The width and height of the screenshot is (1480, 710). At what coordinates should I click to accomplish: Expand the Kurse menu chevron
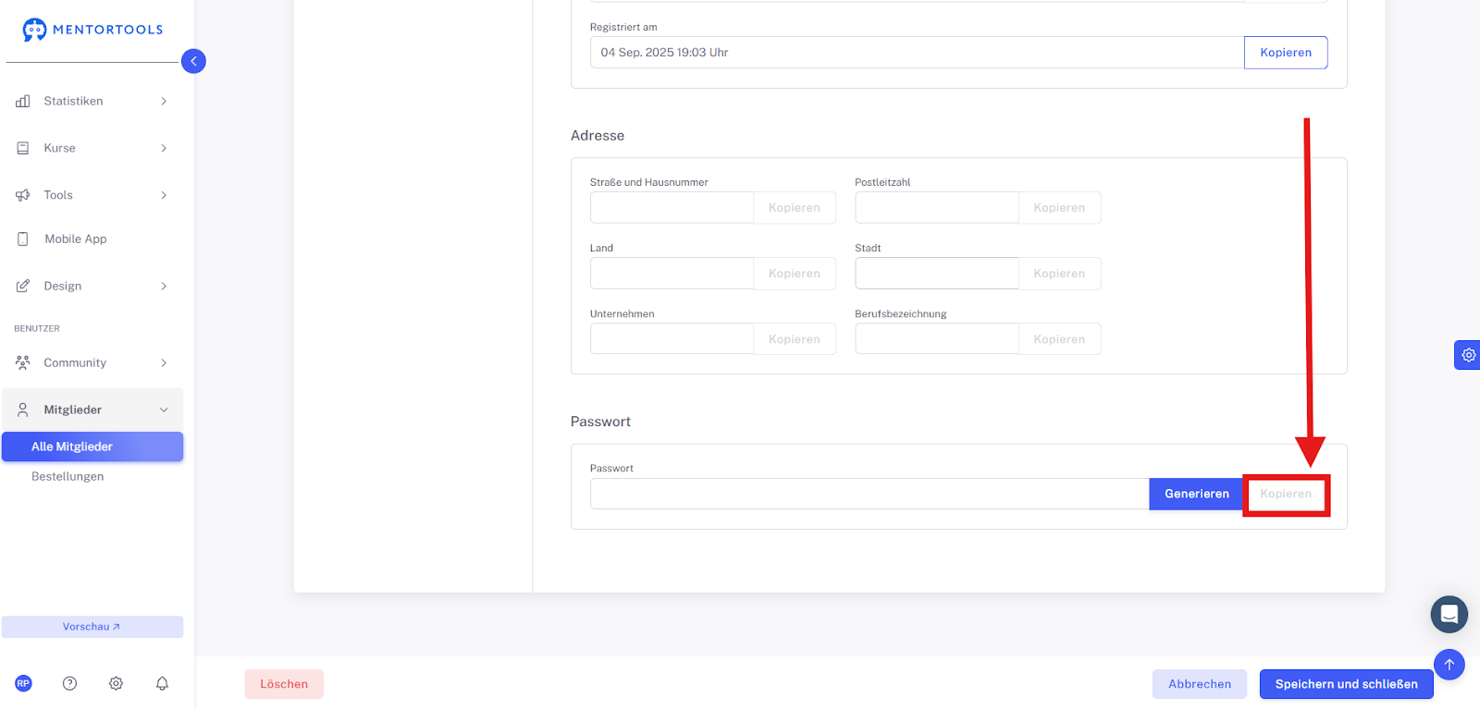164,148
